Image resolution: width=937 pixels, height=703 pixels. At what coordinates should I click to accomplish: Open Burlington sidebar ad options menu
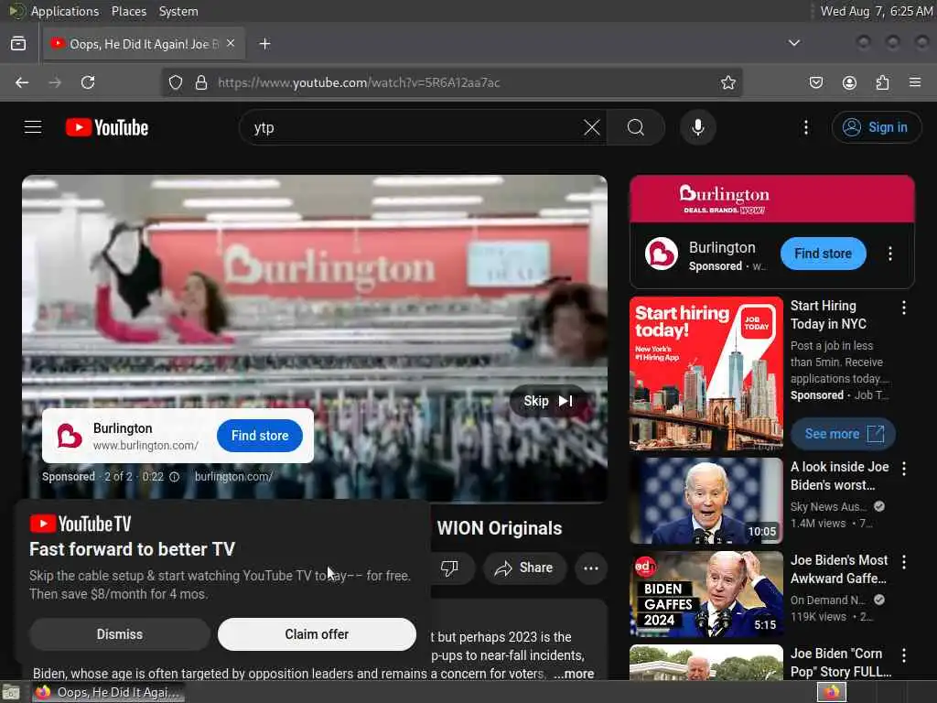(x=889, y=254)
